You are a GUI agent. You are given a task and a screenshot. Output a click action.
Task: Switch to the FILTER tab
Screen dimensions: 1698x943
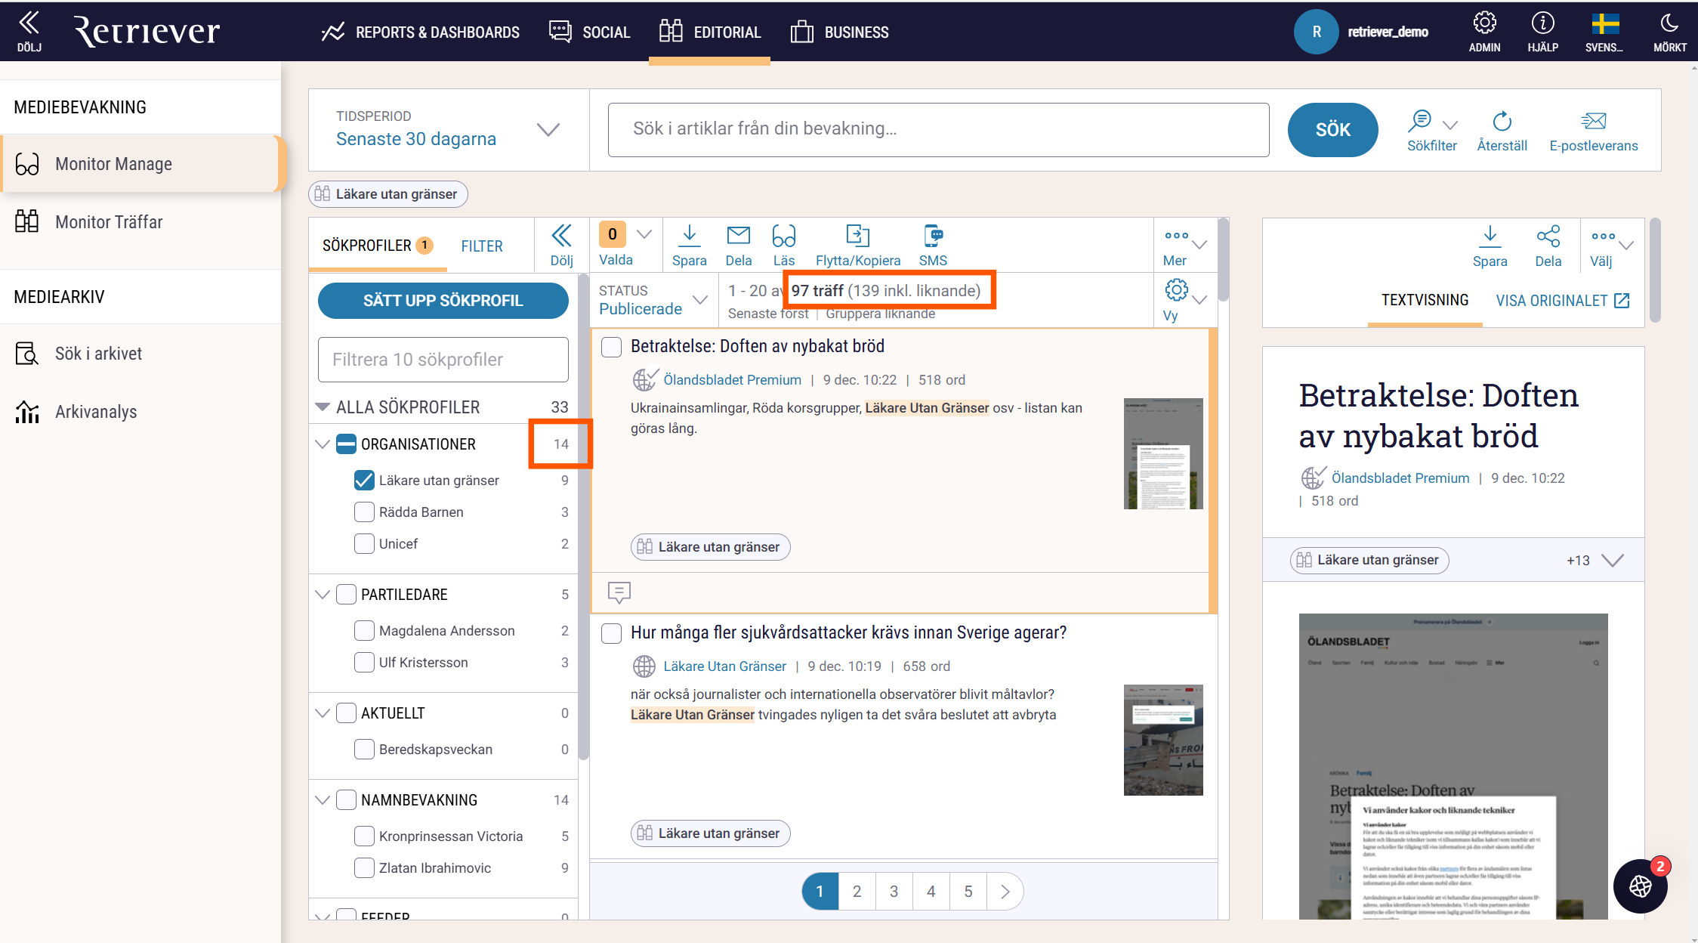point(482,246)
